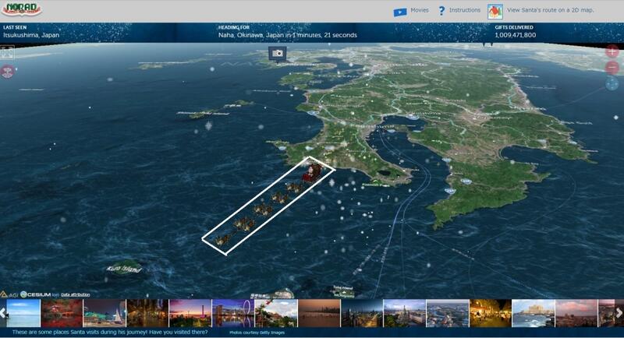The image size is (624, 338).
Task: Click the Cesium ion logo
Action: tap(40, 294)
